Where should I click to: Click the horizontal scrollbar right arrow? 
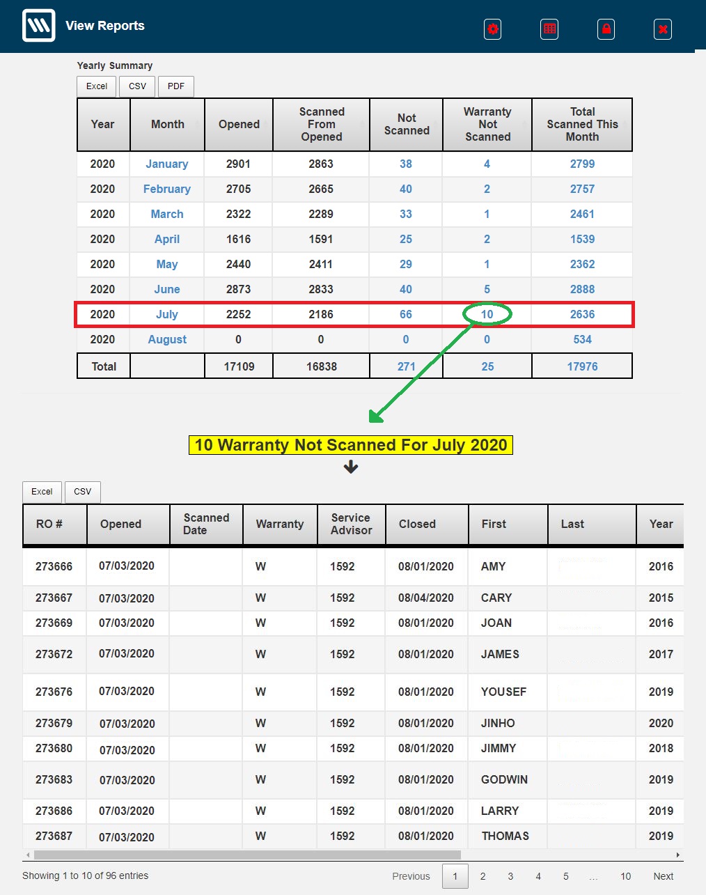[x=677, y=855]
